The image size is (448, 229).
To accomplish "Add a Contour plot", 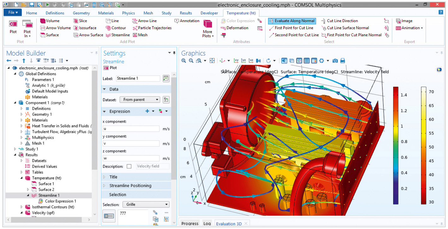I will click(116, 28).
